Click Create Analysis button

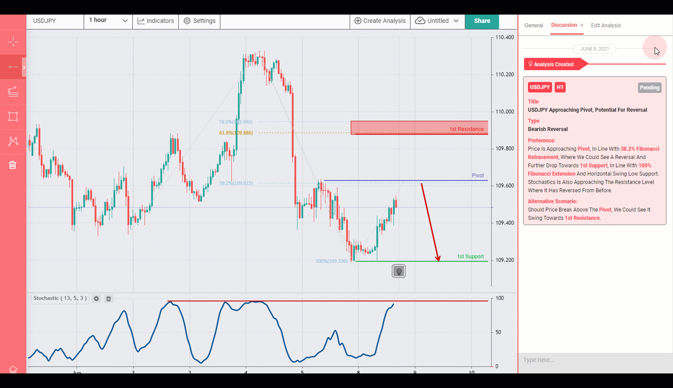[380, 21]
